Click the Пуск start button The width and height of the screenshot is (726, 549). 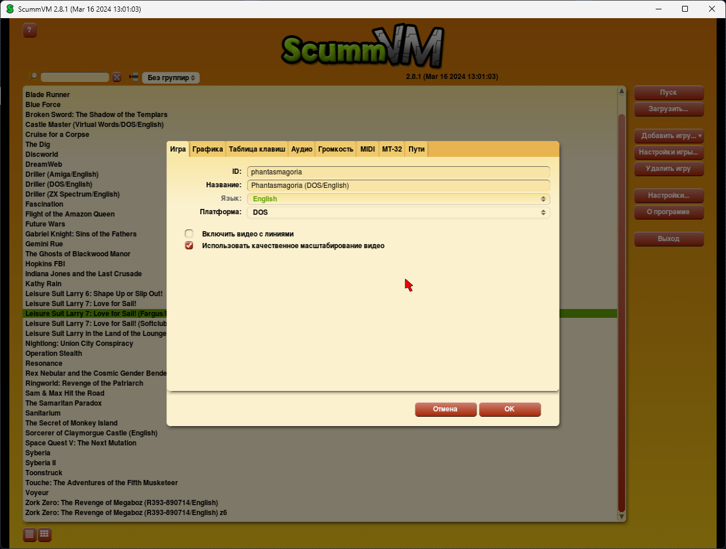[x=669, y=92]
